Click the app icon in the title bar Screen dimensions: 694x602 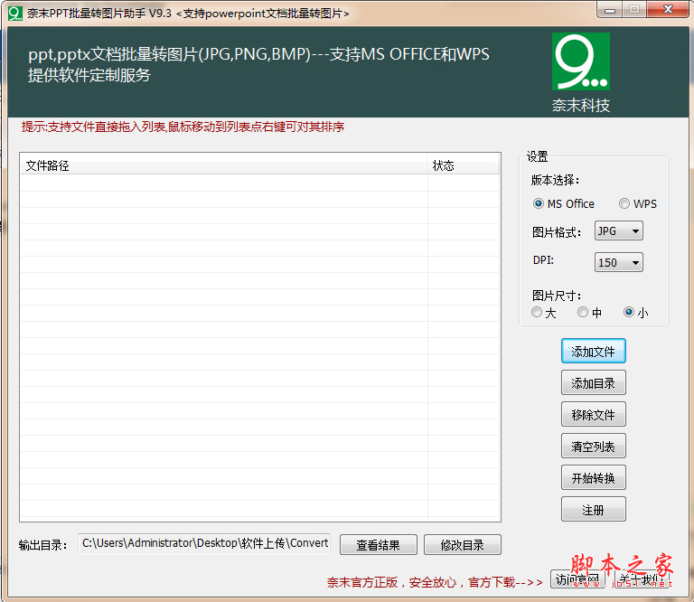[15, 14]
